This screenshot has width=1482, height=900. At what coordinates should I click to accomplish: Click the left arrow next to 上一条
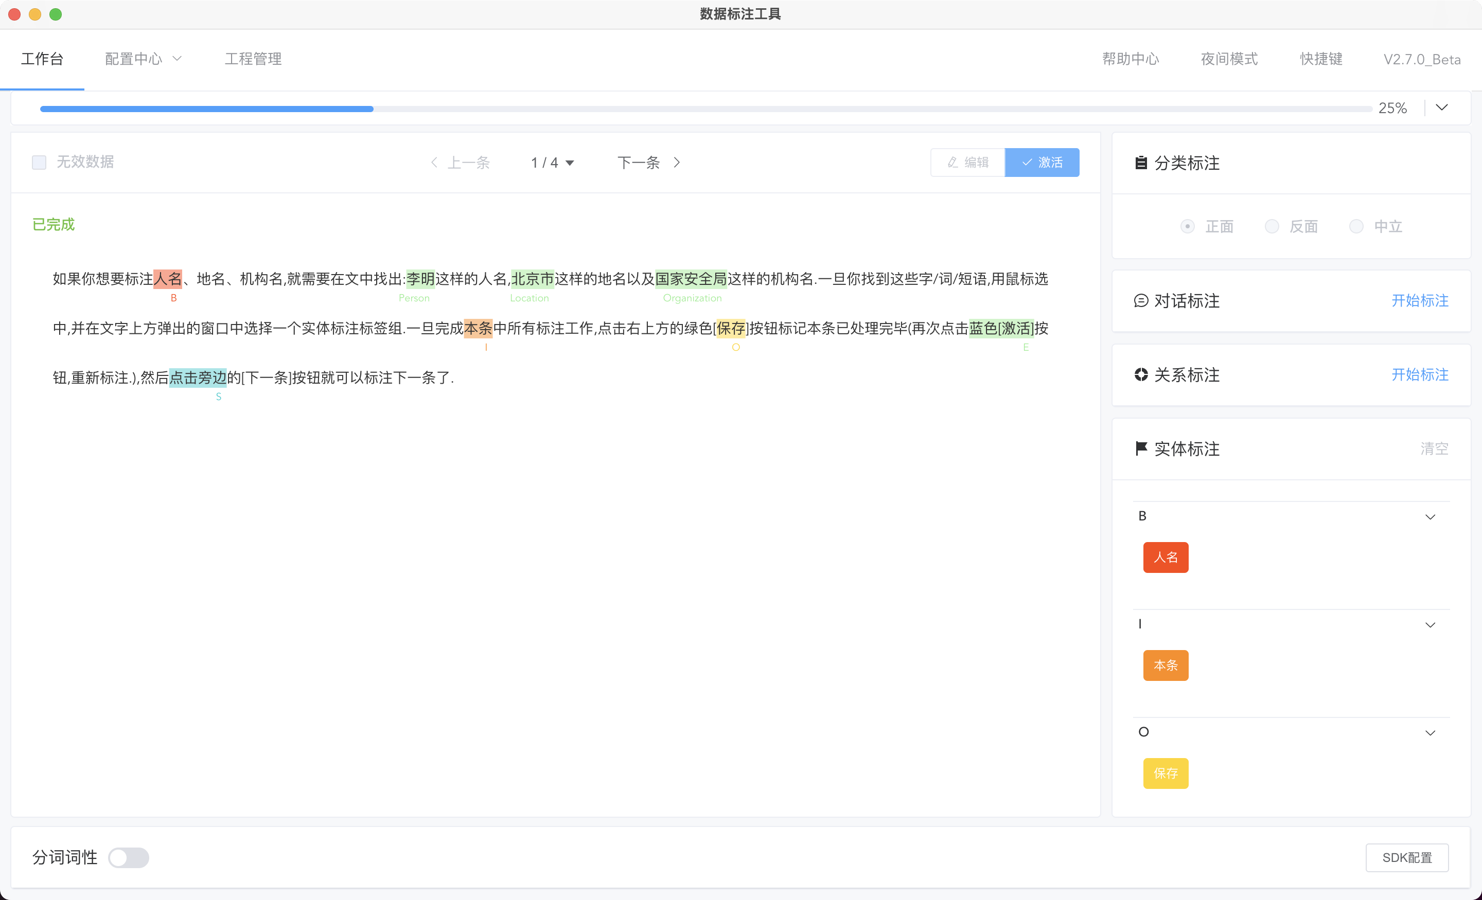point(434,163)
